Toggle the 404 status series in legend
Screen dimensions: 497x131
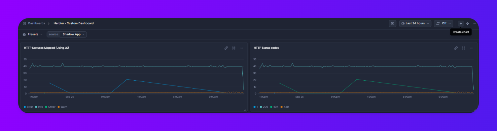[274, 107]
